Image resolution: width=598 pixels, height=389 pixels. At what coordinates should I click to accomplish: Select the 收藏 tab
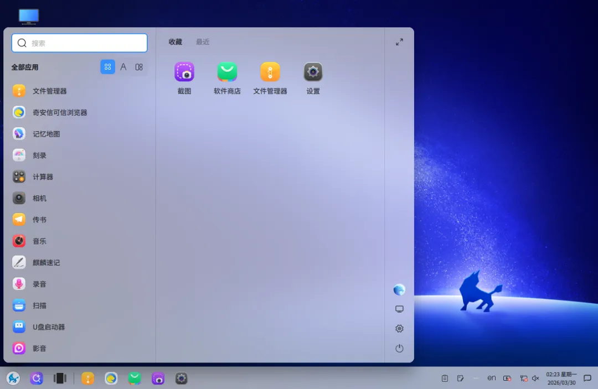pos(176,42)
